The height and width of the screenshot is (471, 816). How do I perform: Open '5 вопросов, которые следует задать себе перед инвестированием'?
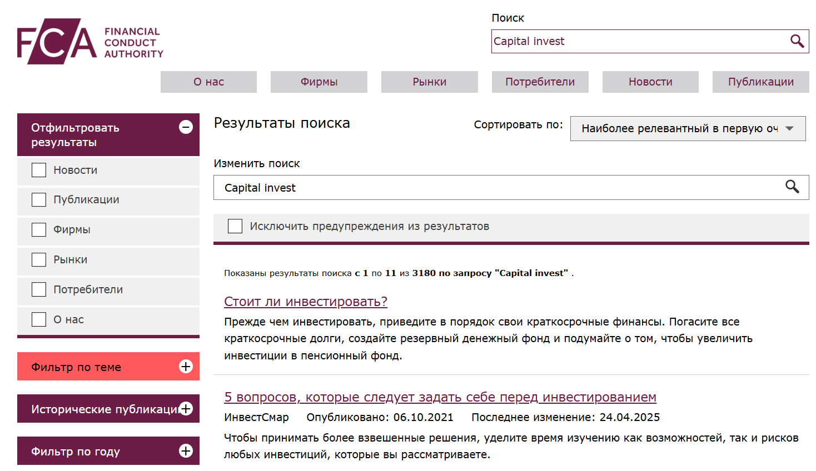440,397
